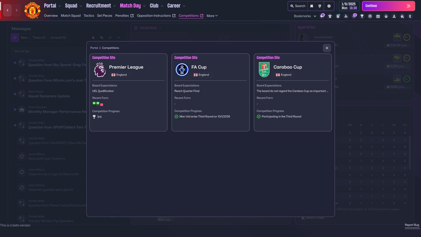This screenshot has height=237, width=421.
Task: Click the See All News link
Action: [x=148, y=28]
